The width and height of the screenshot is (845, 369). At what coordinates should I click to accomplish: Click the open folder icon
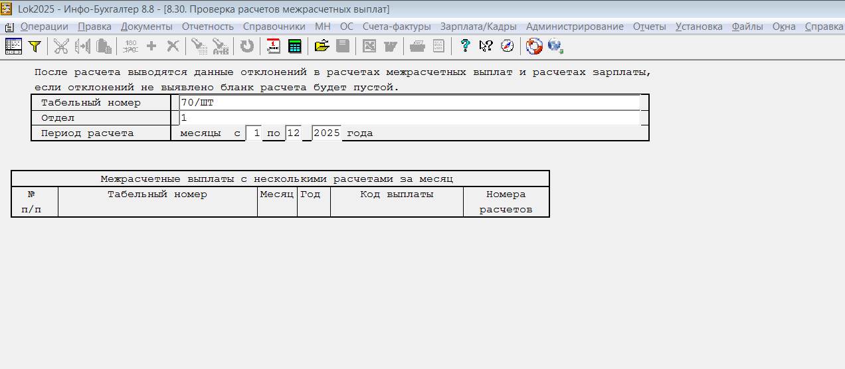click(322, 46)
